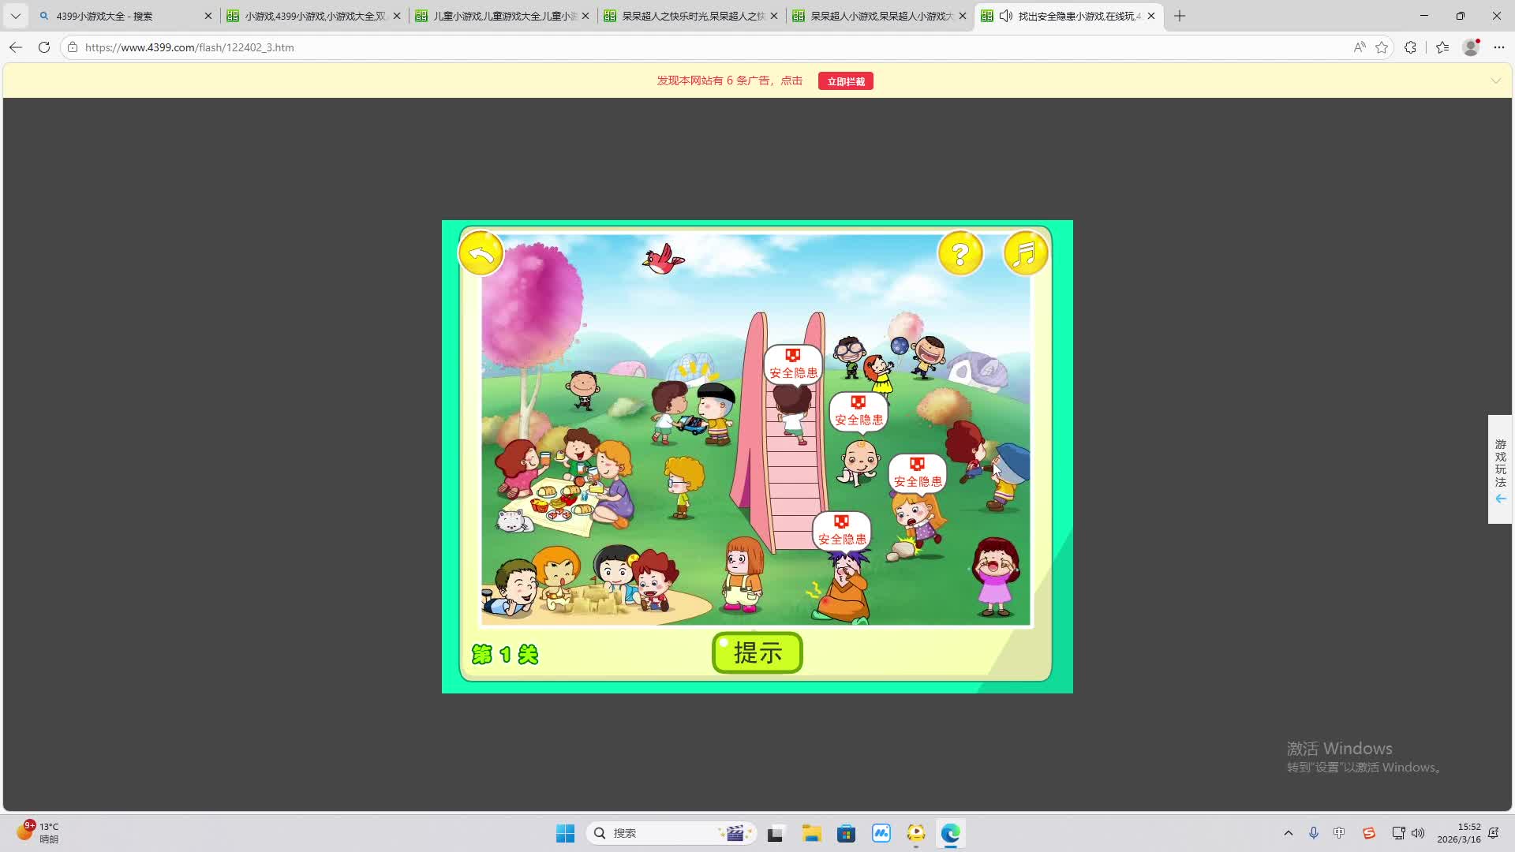Open the browser tab list dropdown
This screenshot has width=1515, height=852.
(15, 16)
